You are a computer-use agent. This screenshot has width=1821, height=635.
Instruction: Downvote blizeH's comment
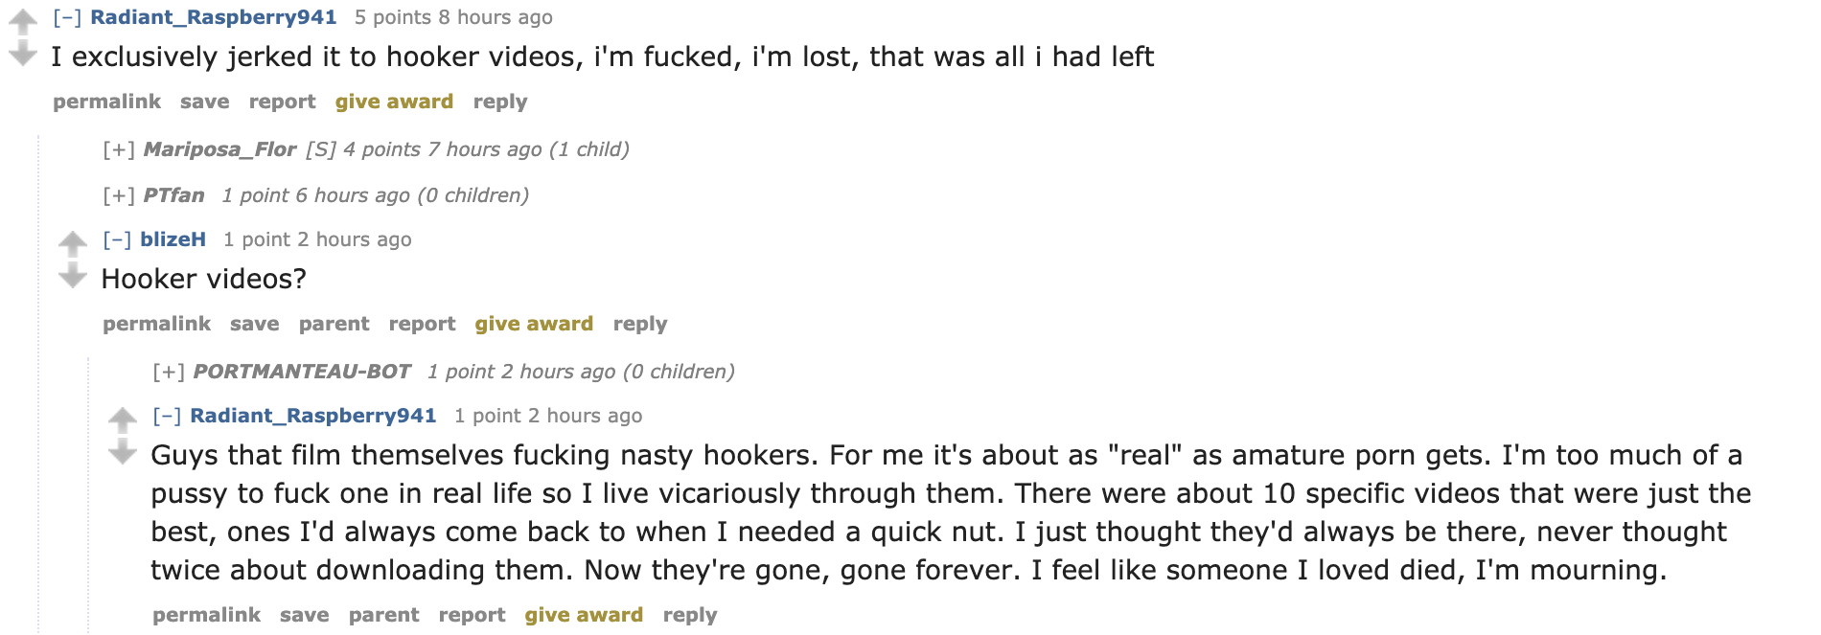[73, 276]
